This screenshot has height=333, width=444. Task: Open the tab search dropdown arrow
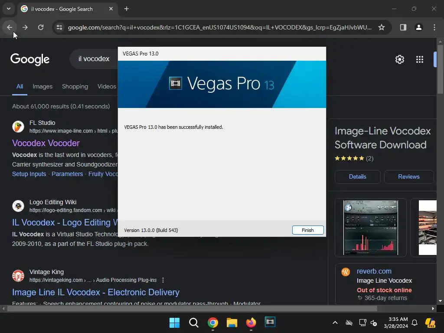click(x=9, y=9)
